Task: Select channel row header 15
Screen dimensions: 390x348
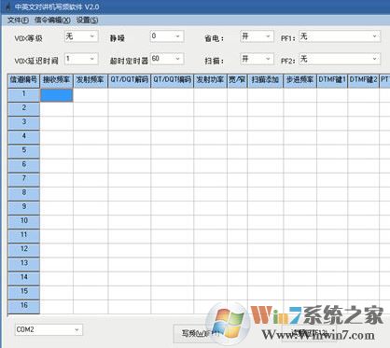Action: (x=23, y=293)
